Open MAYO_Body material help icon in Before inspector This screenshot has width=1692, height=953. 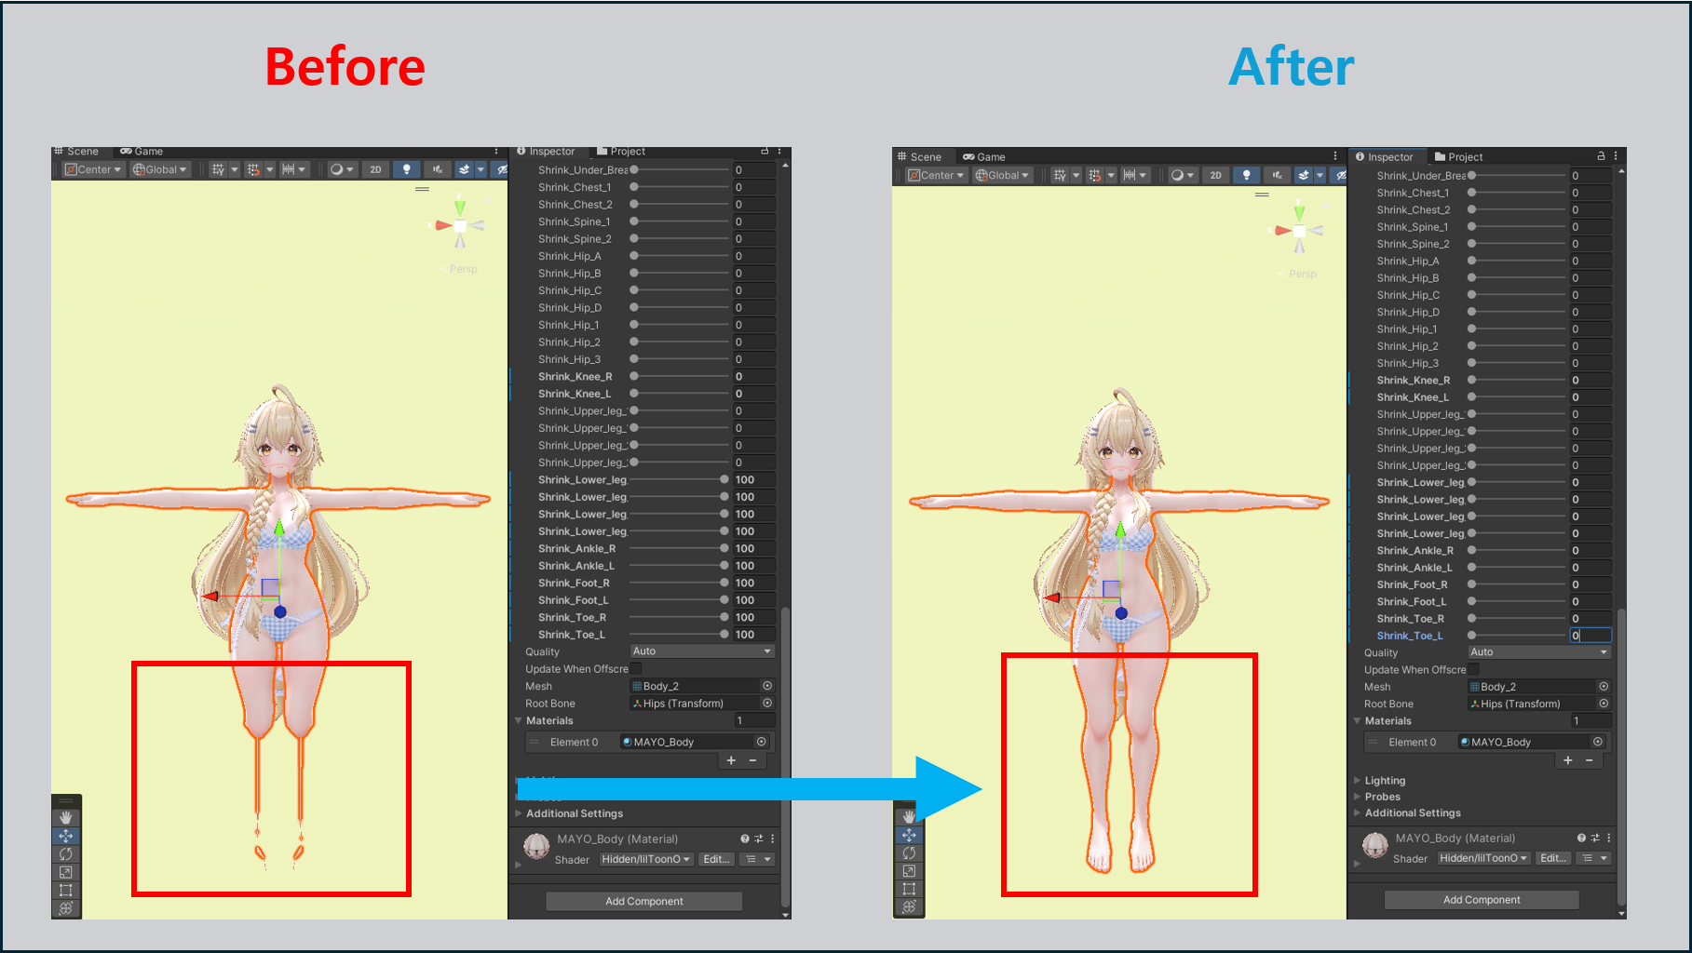[x=745, y=839]
